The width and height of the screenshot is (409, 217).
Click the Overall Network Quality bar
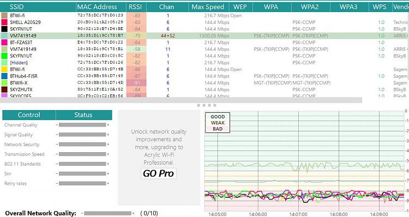[107, 213]
